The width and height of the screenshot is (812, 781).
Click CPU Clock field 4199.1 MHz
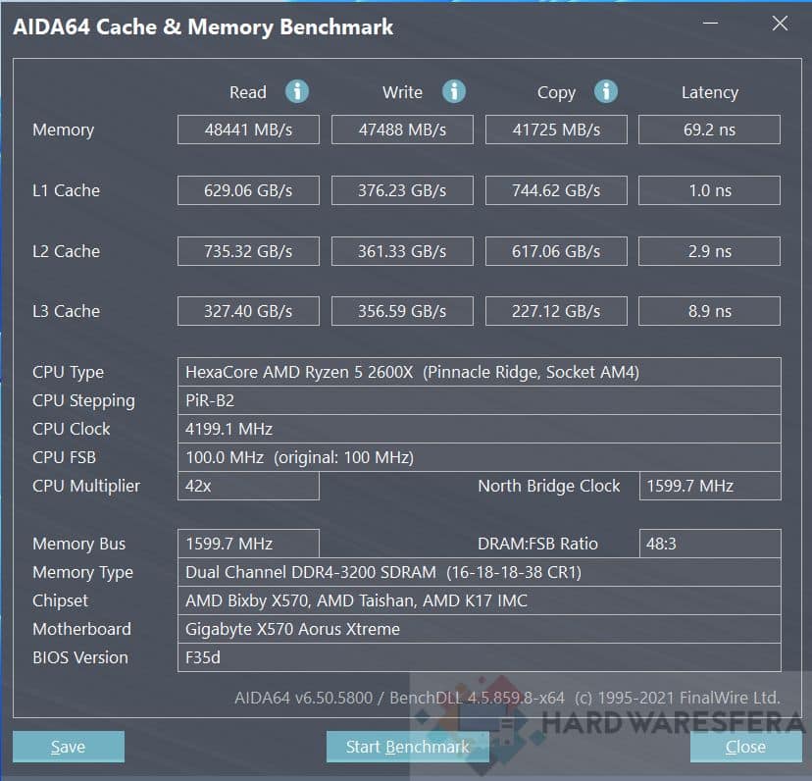point(479,429)
